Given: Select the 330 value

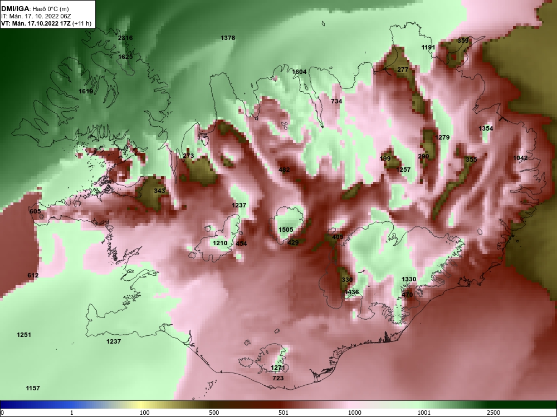Looking at the screenshot, I should (x=347, y=280).
